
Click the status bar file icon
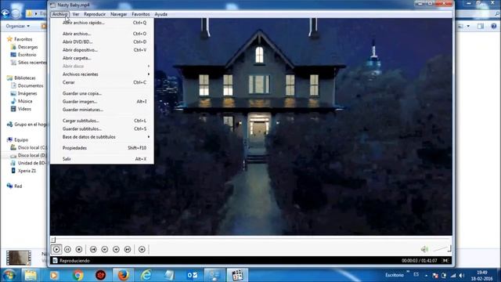click(55, 261)
